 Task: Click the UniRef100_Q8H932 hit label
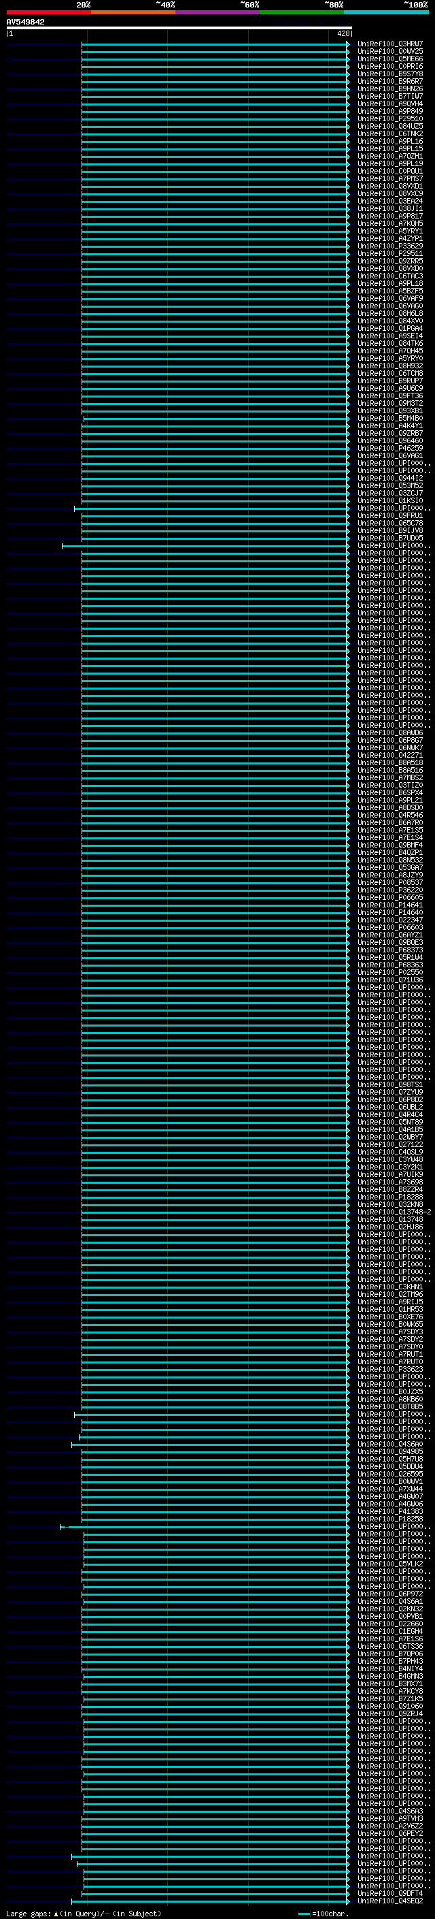390,366
